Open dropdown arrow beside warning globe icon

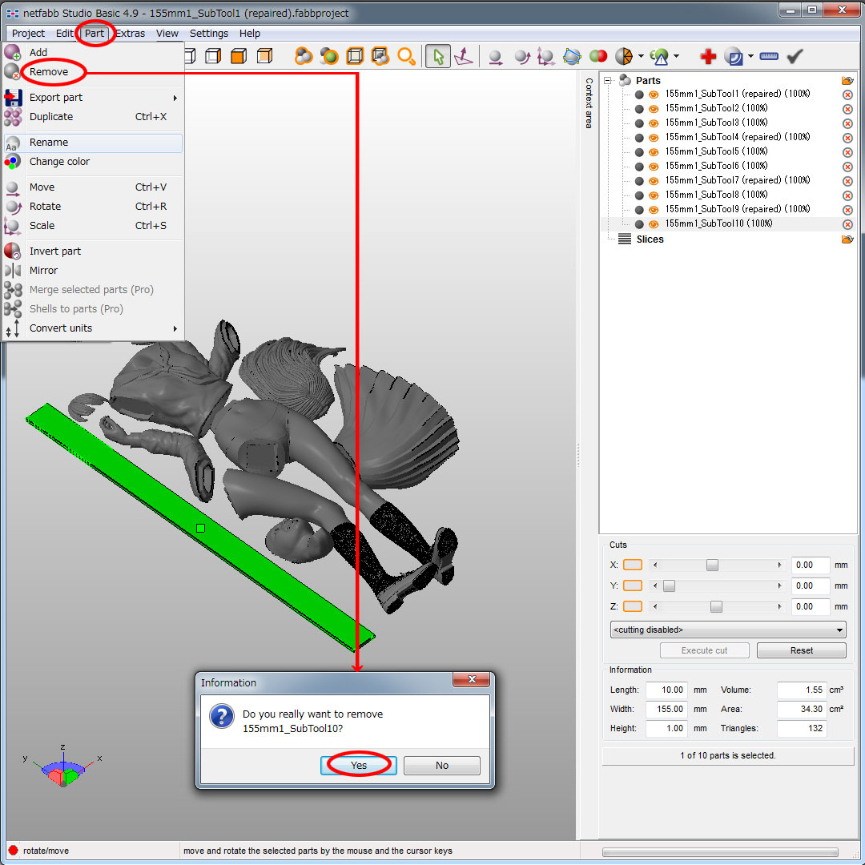(x=676, y=56)
